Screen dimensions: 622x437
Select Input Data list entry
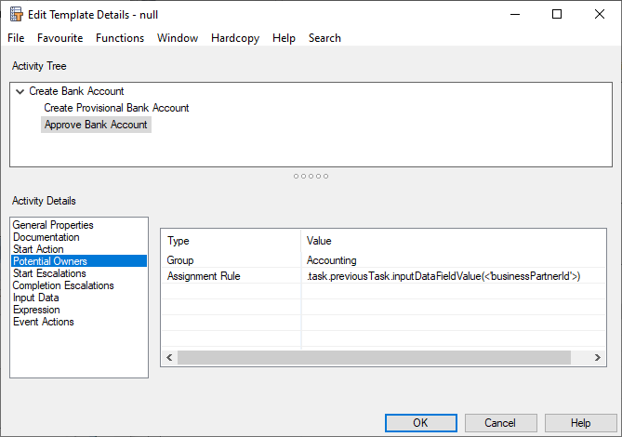36,298
